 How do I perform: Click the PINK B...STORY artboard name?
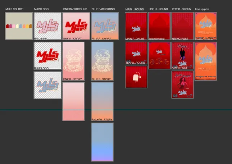pyautogui.click(x=72, y=79)
